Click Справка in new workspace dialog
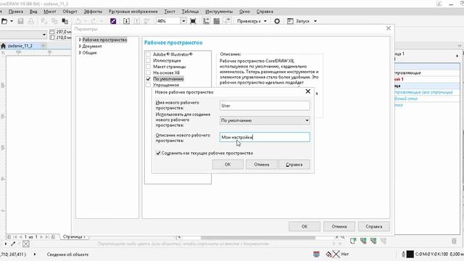Screen dimensions: 464x261 [294, 165]
